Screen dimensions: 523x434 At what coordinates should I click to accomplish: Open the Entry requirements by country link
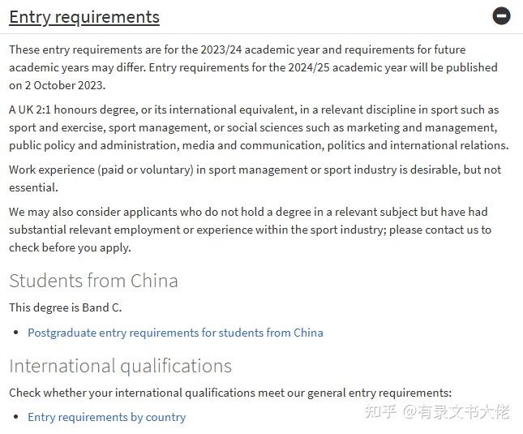[x=107, y=417]
